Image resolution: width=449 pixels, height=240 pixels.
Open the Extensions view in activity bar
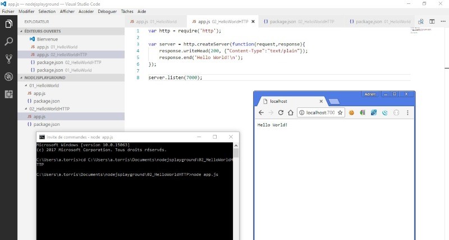(8, 94)
